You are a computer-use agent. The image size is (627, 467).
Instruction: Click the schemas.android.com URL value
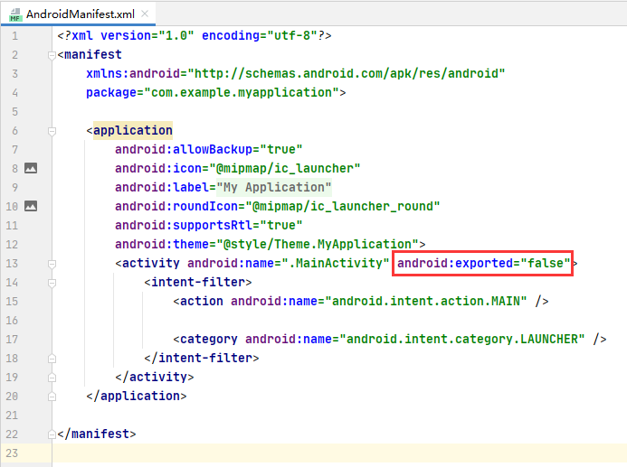[x=347, y=73]
